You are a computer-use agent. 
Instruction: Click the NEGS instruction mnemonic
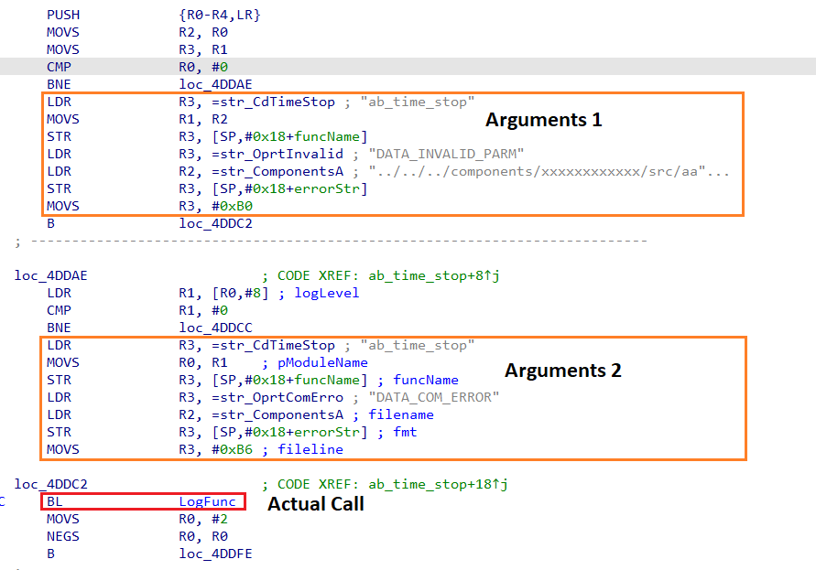[63, 536]
